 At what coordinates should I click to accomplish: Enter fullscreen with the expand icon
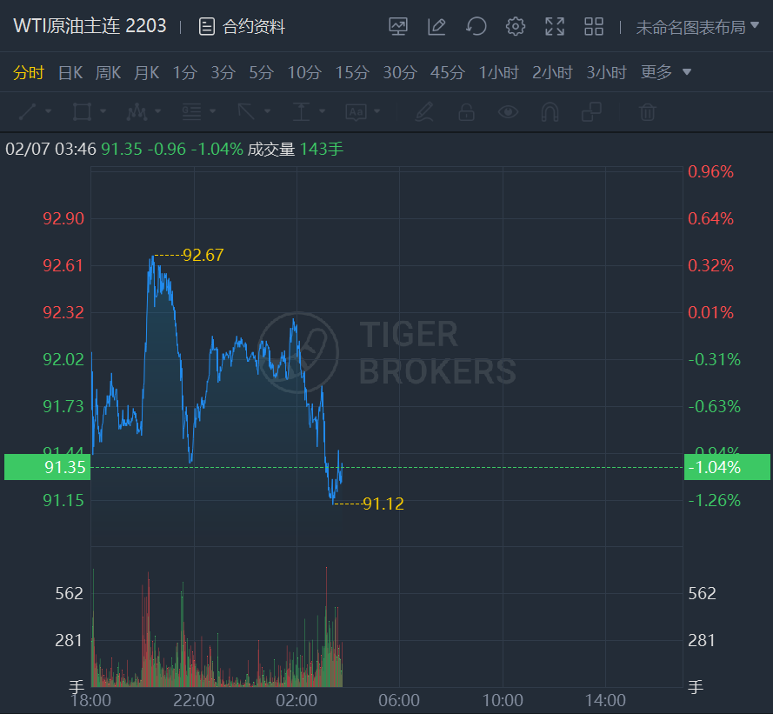(x=555, y=27)
